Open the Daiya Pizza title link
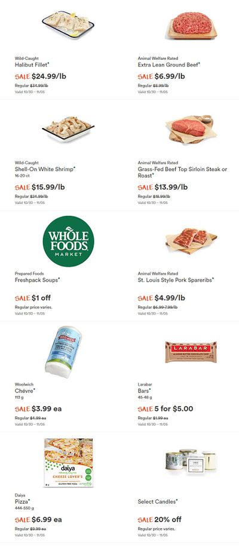This screenshot has width=239, height=552. pyautogui.click(x=22, y=501)
